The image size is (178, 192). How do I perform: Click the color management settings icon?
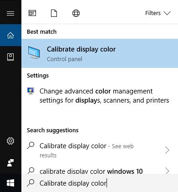tap(31, 91)
